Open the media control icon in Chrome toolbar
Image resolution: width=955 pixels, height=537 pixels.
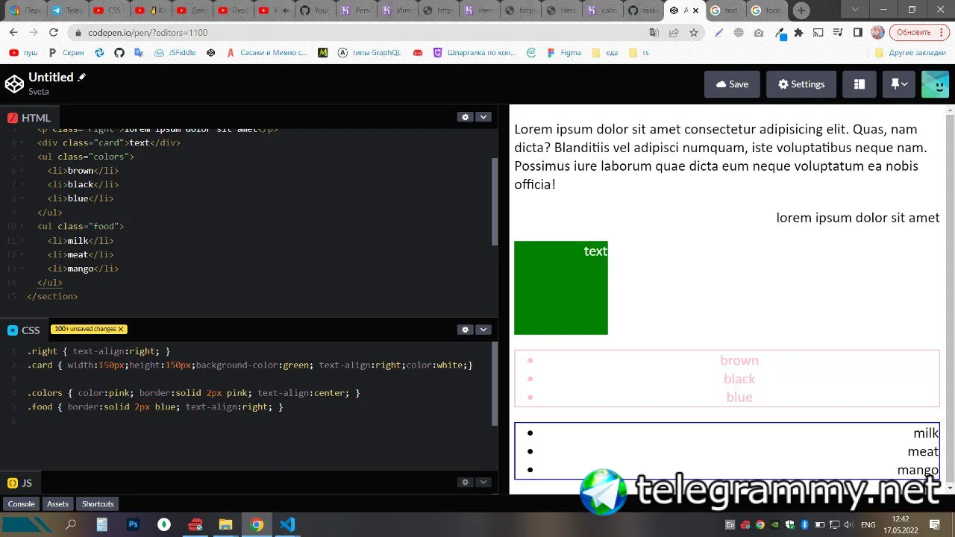(x=838, y=33)
